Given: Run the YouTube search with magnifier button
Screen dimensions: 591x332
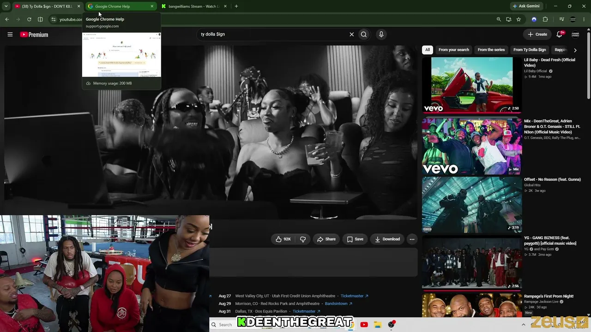Looking at the screenshot, I should tap(364, 34).
